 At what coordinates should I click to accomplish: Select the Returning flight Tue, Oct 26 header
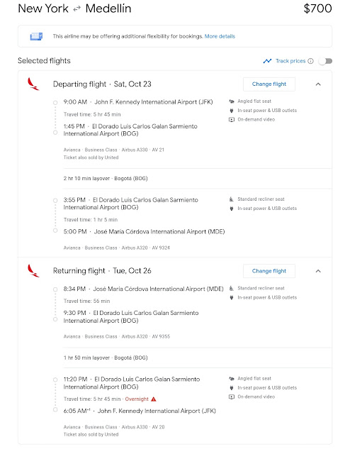pos(102,271)
